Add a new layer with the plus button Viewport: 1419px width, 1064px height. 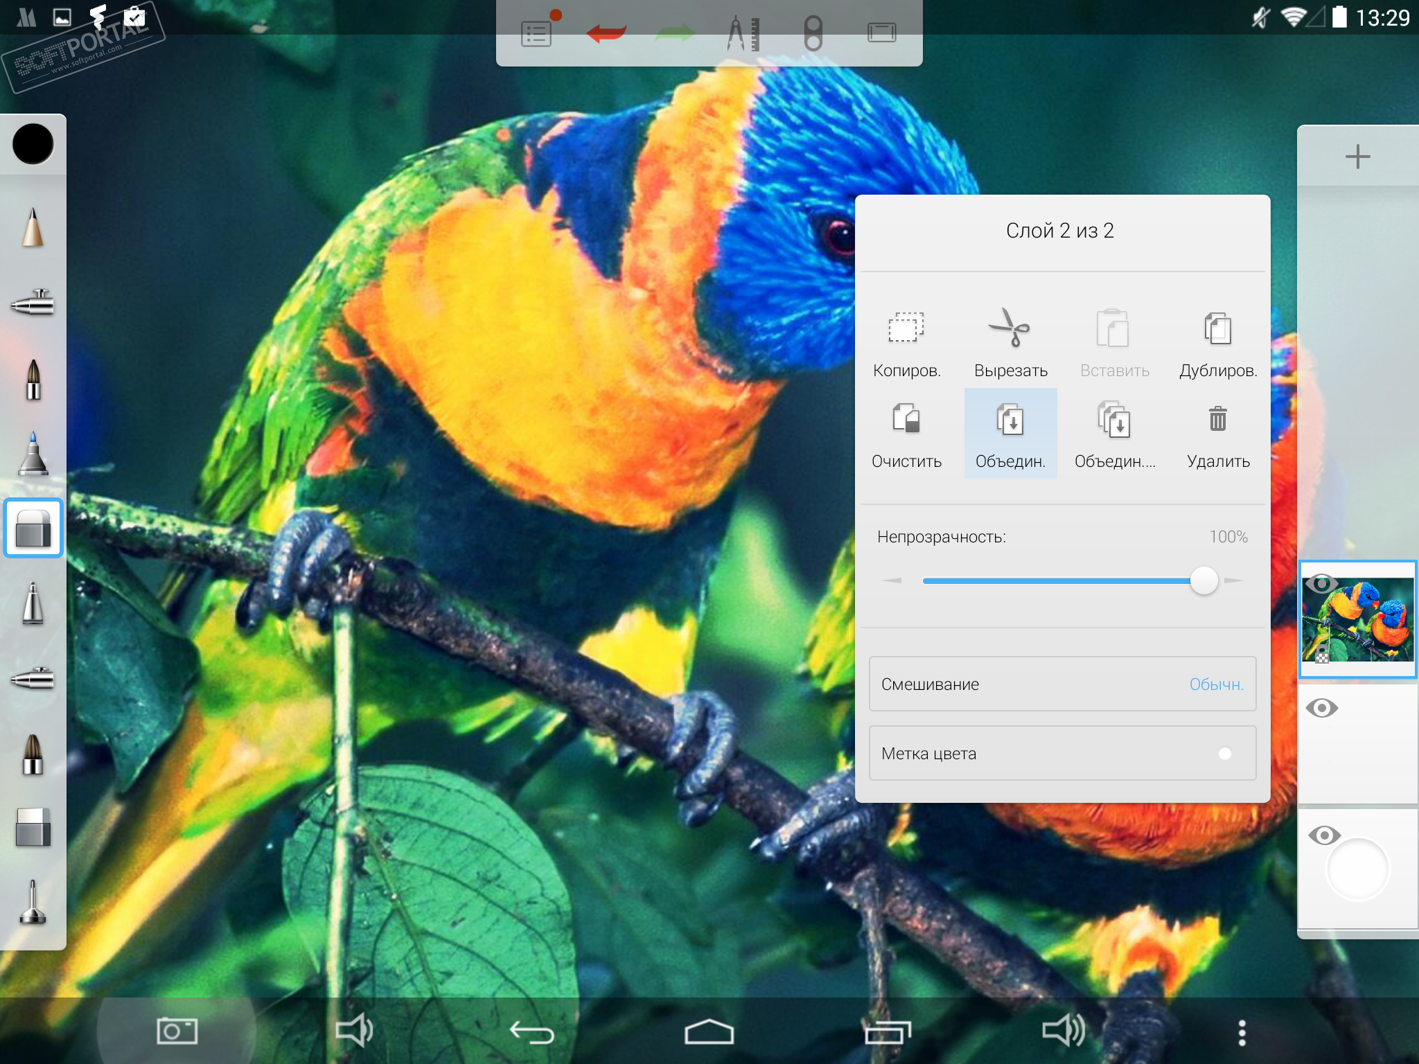(x=1357, y=157)
